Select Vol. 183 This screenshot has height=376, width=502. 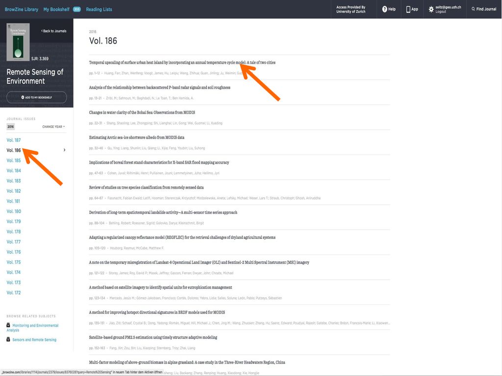13,181
